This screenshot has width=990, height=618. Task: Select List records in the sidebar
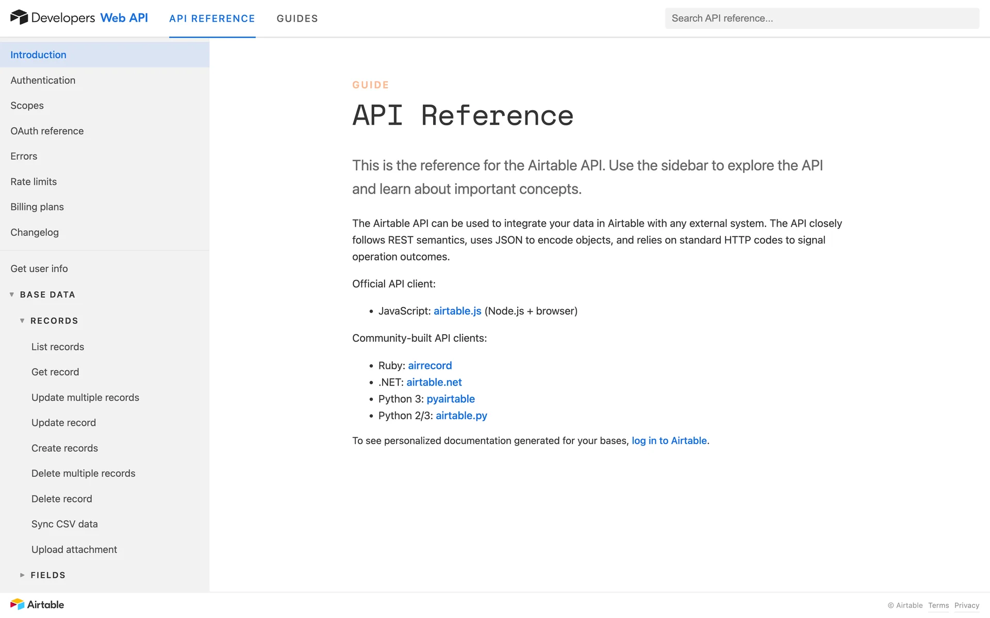[57, 347]
